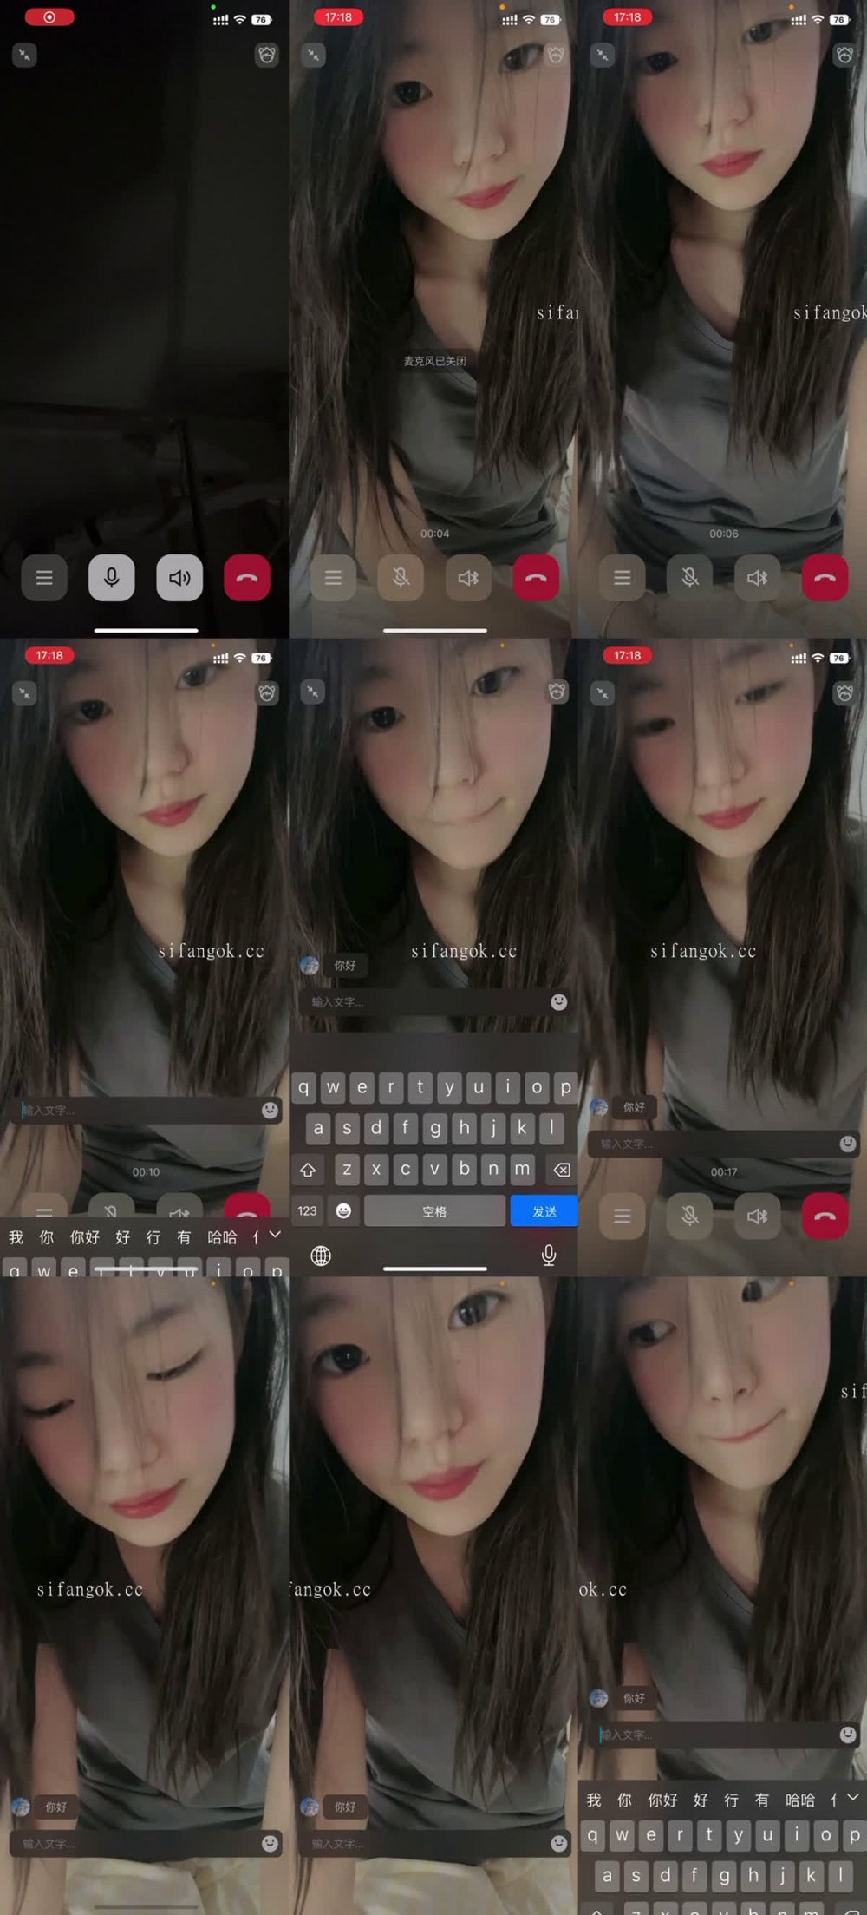Tap bear effects icon on screen with 发送 keyboard
867x1915 pixels.
click(x=557, y=692)
